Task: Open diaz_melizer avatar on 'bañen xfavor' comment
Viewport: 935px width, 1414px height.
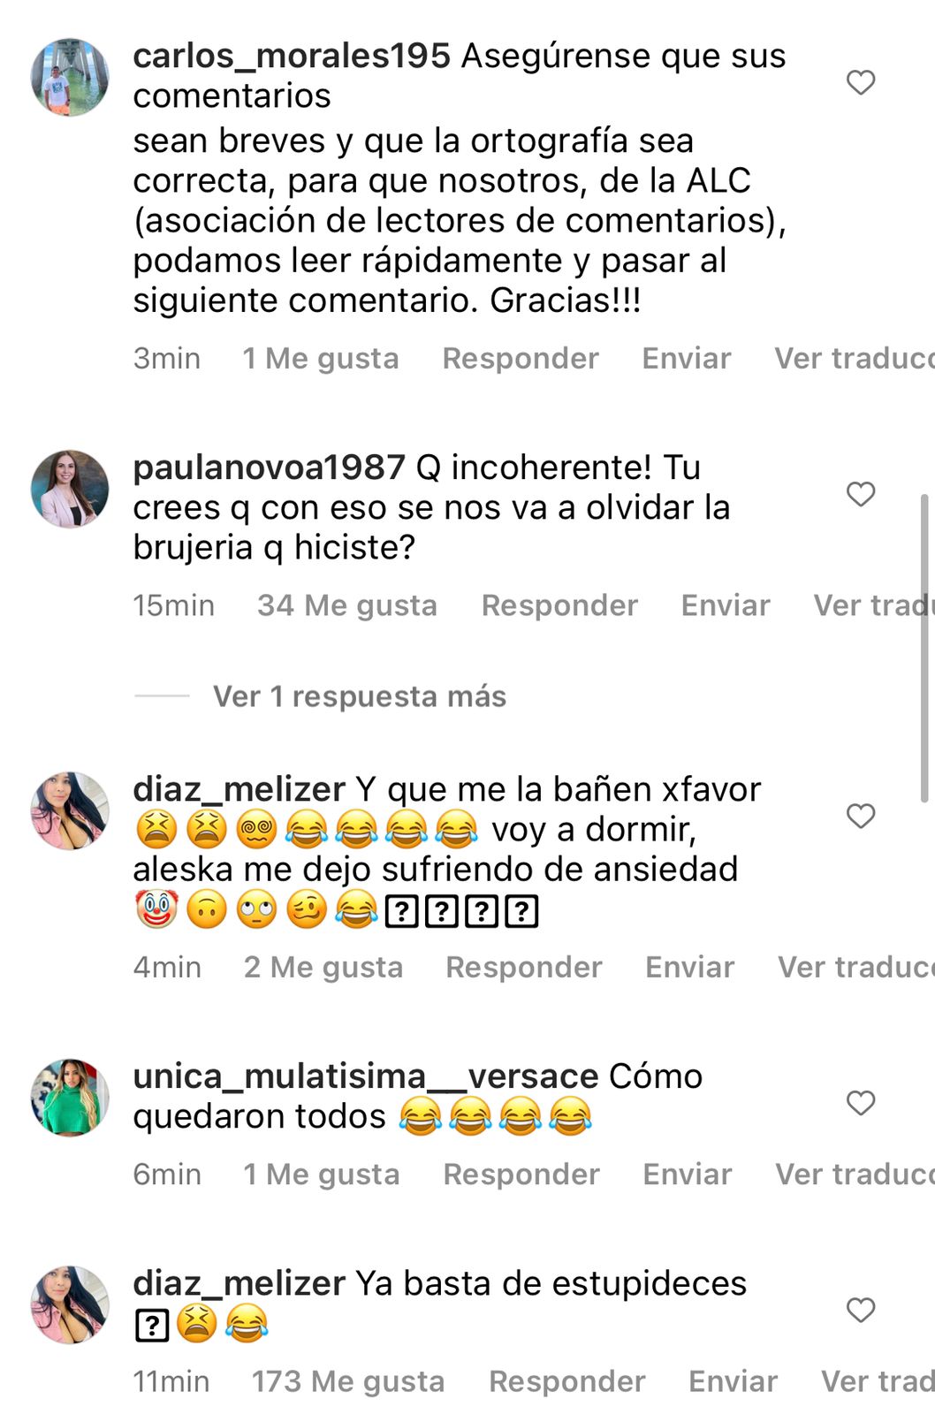Action: [70, 810]
